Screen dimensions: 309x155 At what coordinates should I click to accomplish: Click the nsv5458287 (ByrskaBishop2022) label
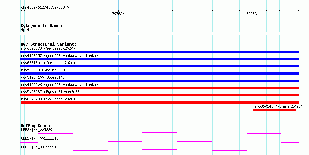[x=51, y=92]
